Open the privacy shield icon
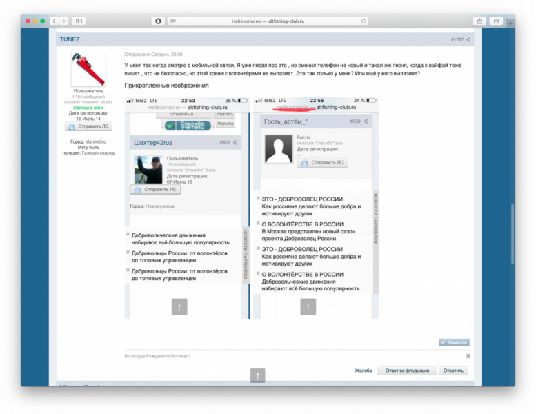This screenshot has height=414, width=536. pyautogui.click(x=158, y=21)
